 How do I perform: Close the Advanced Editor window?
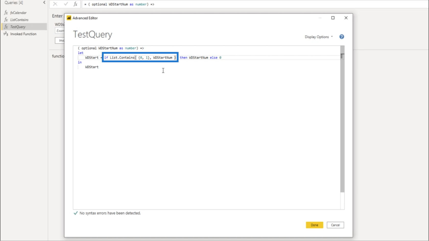pos(346,18)
